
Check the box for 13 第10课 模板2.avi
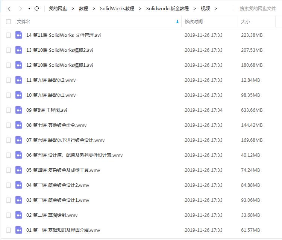[8, 50]
